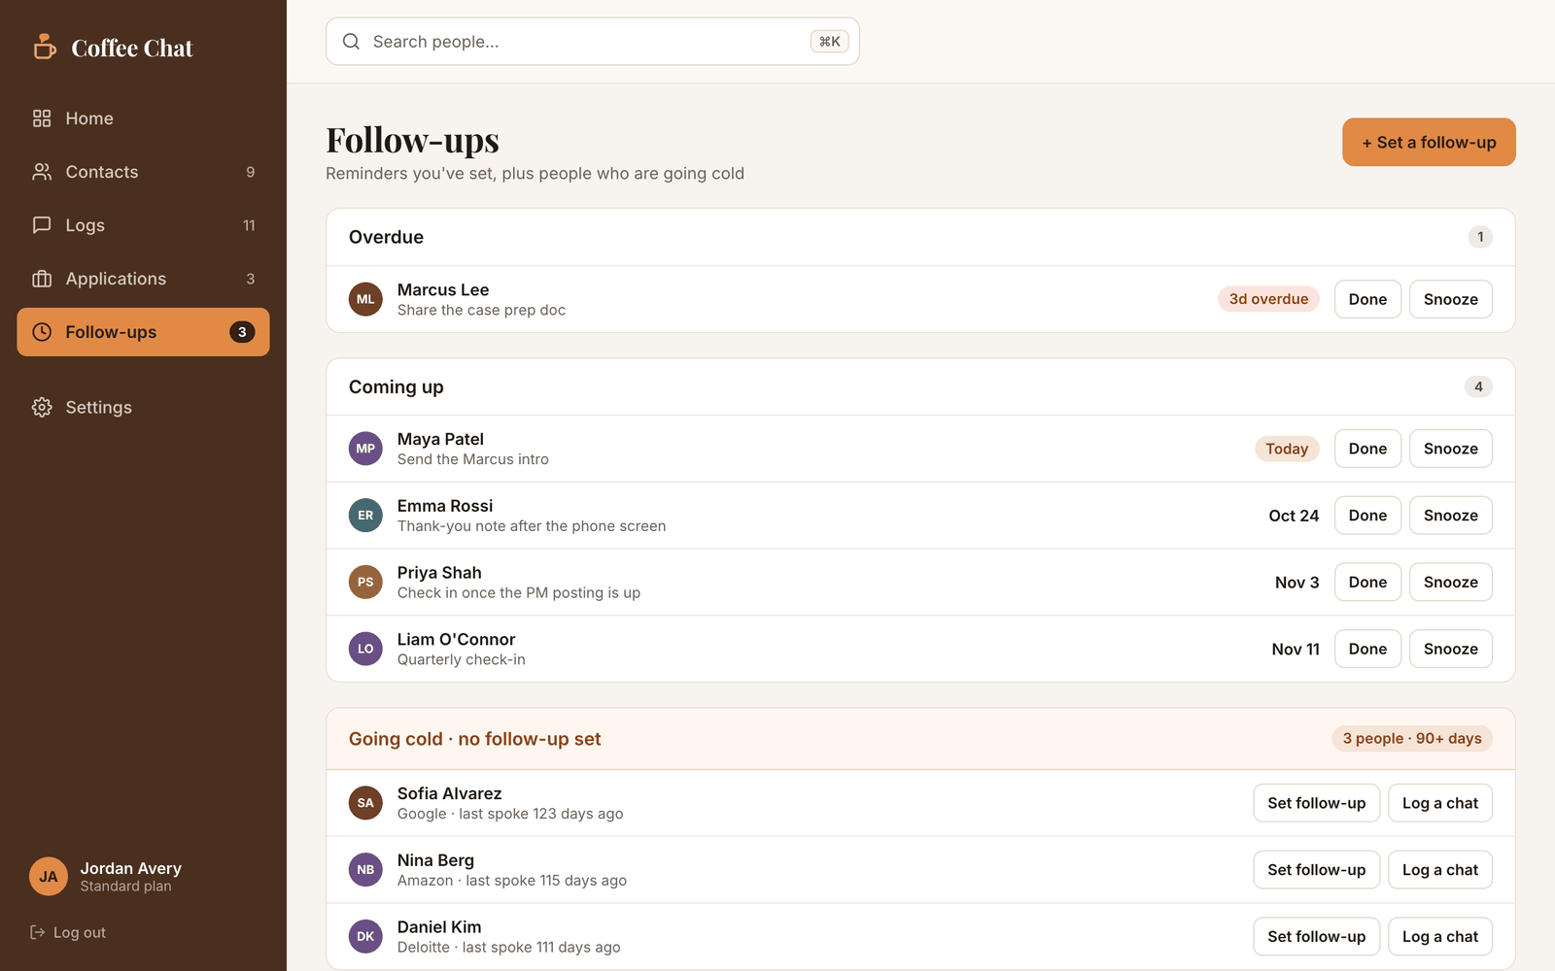Click the search magnifier icon
The width and height of the screenshot is (1555, 971).
click(351, 42)
